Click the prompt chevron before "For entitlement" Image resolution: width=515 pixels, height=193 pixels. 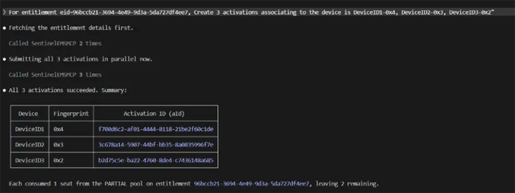coord(4,12)
